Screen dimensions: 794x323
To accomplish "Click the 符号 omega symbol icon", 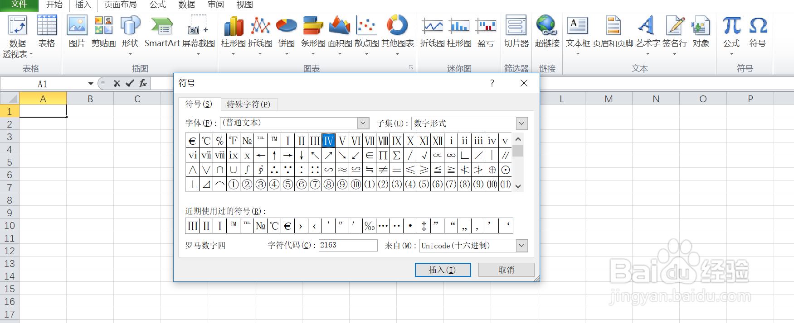I will 758,26.
